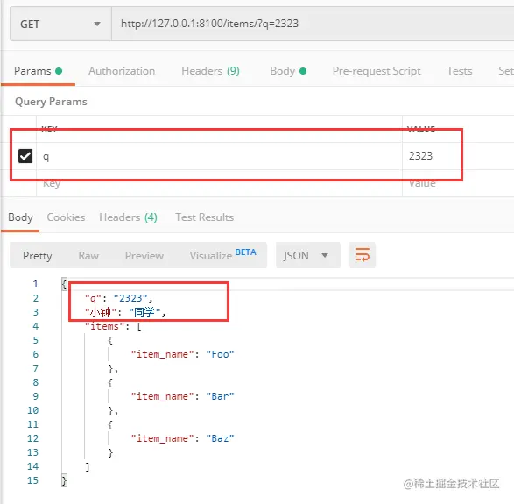Switch to the Authorization tab
This screenshot has height=504, width=514.
[122, 71]
